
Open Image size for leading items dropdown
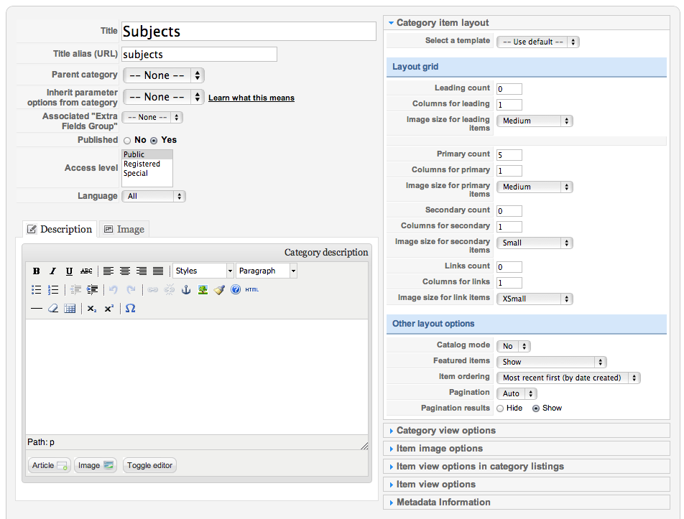[535, 121]
